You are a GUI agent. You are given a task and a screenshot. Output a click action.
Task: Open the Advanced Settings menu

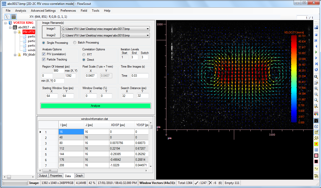click(43, 11)
